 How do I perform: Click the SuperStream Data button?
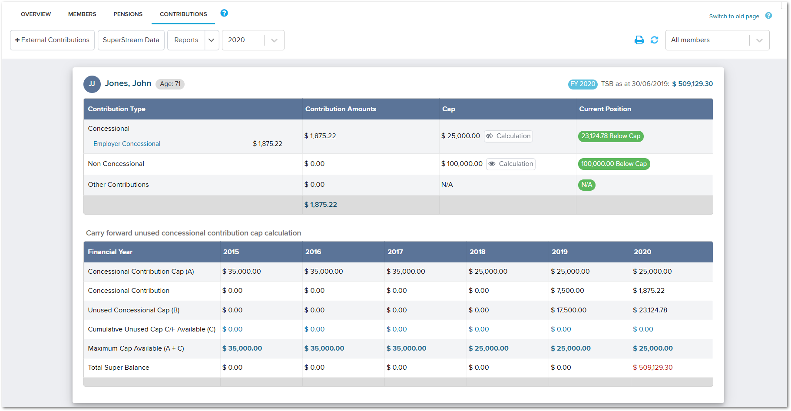[x=131, y=40]
